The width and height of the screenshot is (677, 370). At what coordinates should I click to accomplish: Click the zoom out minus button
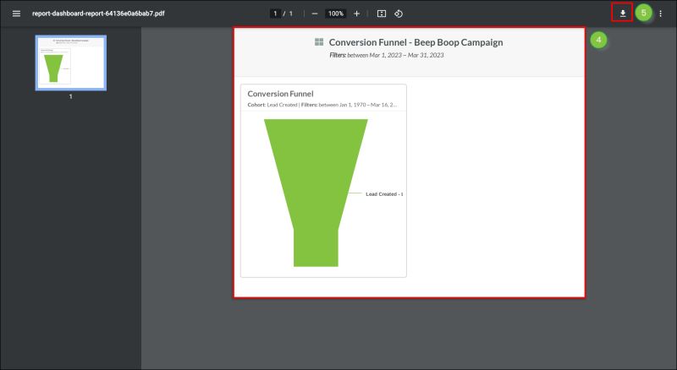pos(315,14)
